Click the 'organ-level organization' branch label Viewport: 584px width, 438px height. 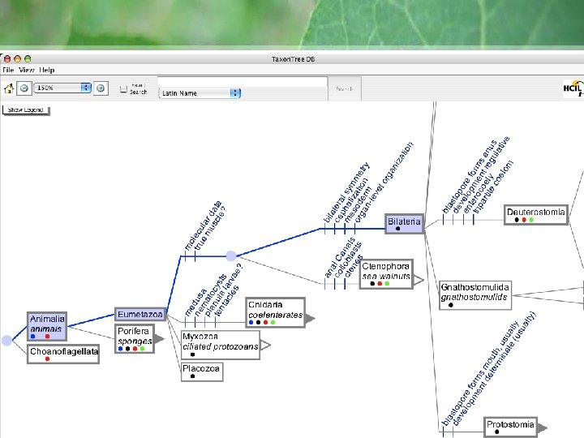tap(384, 182)
